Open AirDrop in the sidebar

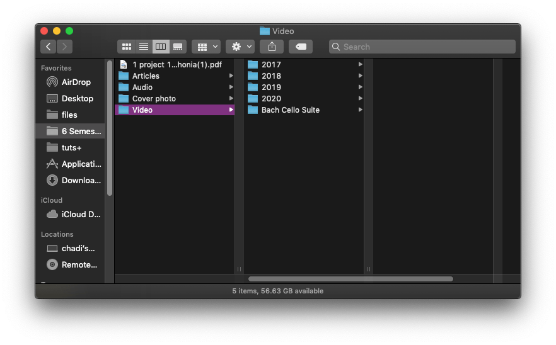[x=76, y=82]
